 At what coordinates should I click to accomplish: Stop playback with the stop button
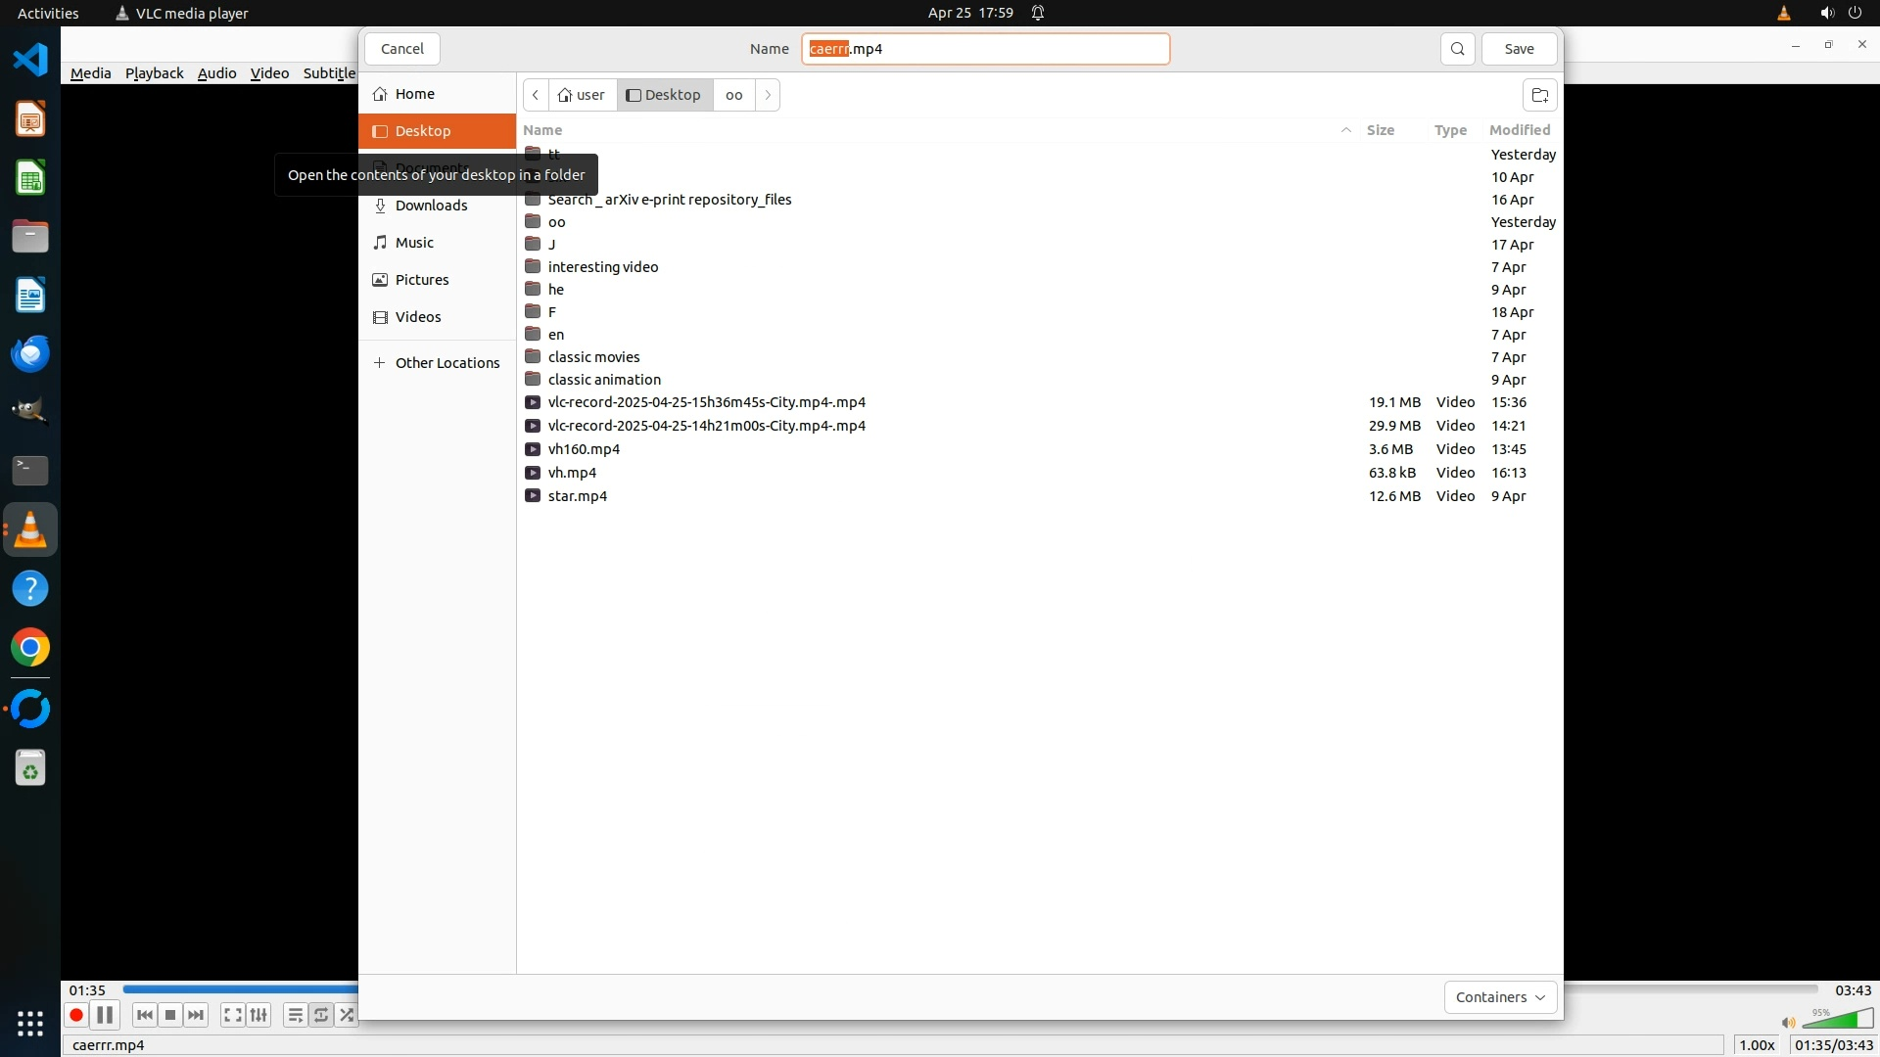tap(170, 1015)
